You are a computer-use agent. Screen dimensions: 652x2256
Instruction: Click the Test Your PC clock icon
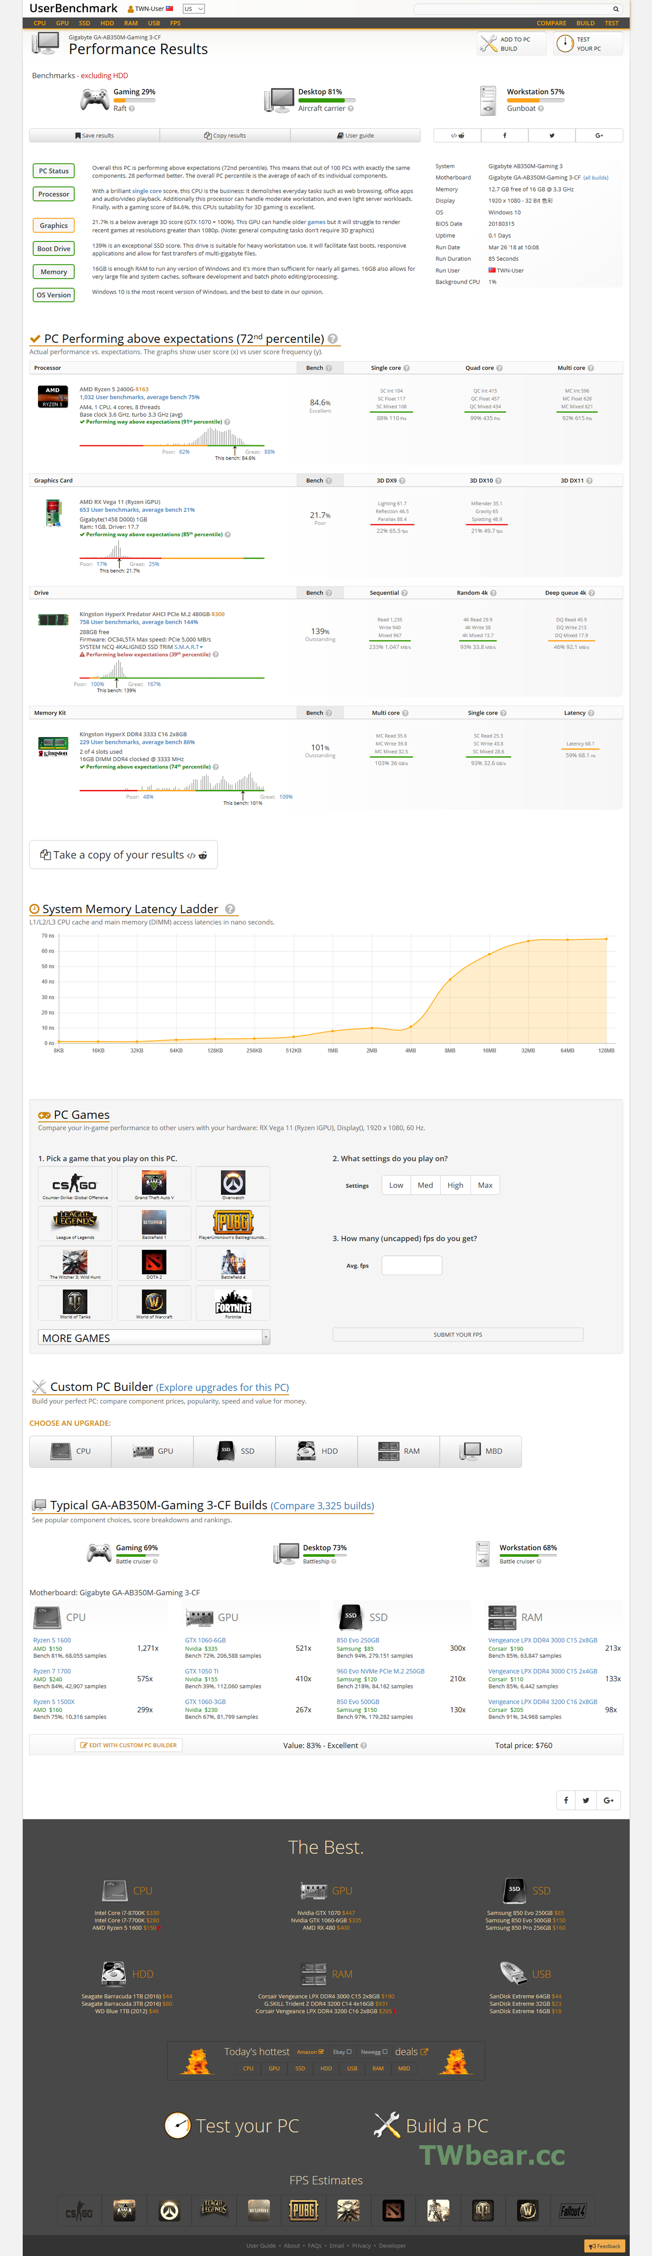(x=564, y=44)
